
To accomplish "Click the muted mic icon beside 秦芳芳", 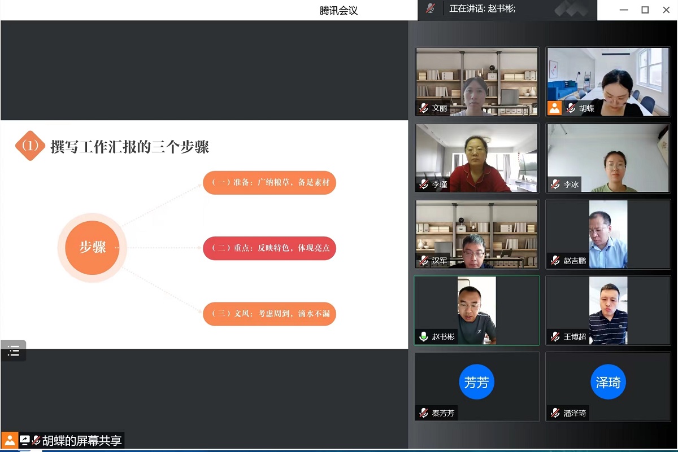I will (424, 412).
